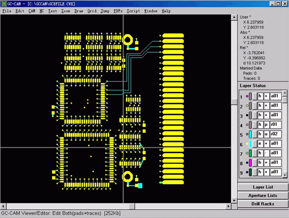Open the Script menu
The height and width of the screenshot is (218, 289).
[x=133, y=11]
